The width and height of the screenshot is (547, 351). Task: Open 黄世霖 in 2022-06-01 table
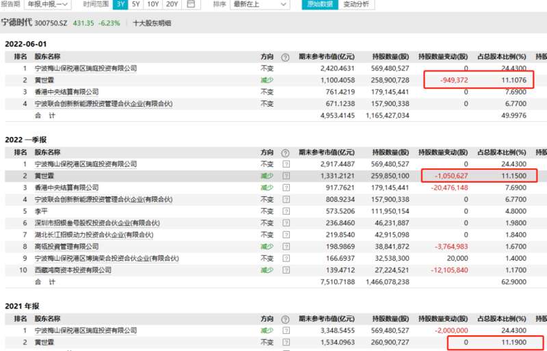pos(44,80)
